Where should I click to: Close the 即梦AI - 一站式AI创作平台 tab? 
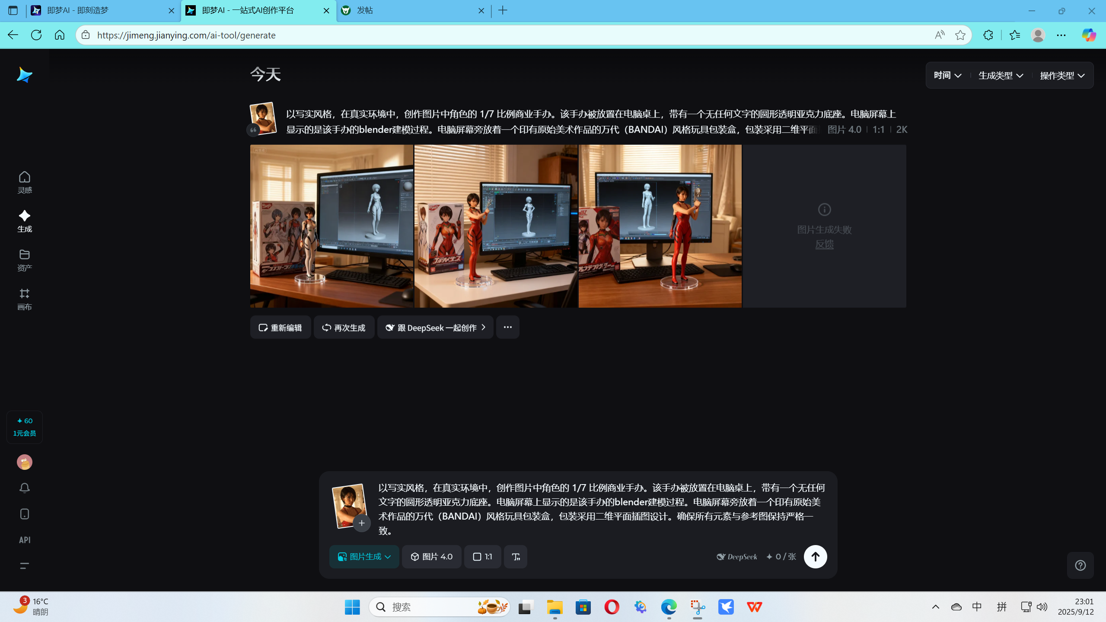[326, 11]
